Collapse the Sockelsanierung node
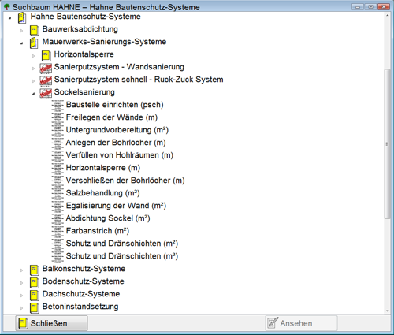The height and width of the screenshot is (335, 394). coord(34,94)
